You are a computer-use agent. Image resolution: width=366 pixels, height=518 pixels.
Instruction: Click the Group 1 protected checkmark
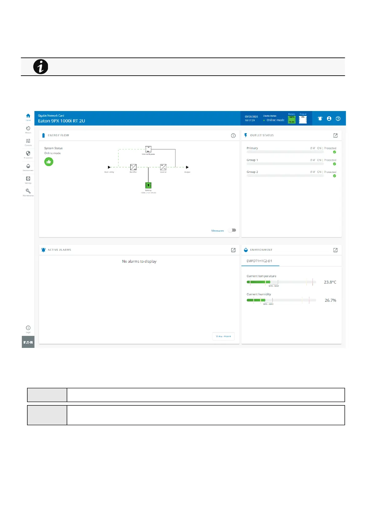[334, 164]
